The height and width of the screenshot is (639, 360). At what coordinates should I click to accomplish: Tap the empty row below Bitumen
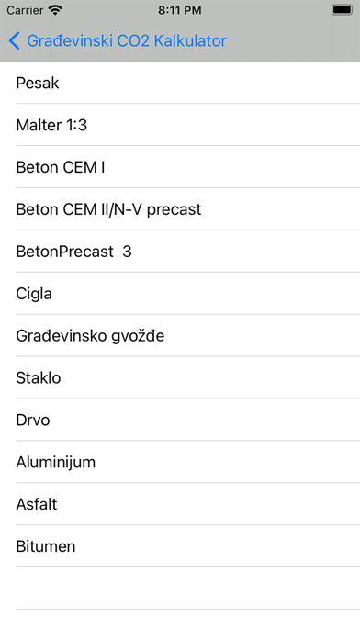click(180, 589)
